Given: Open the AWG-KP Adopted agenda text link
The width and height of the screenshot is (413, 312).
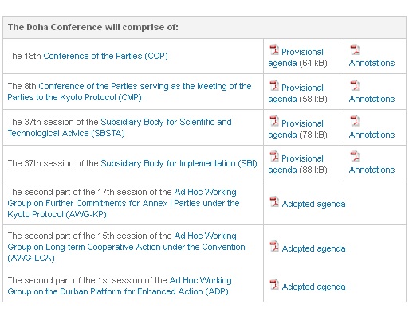Looking at the screenshot, I should pos(313,204).
